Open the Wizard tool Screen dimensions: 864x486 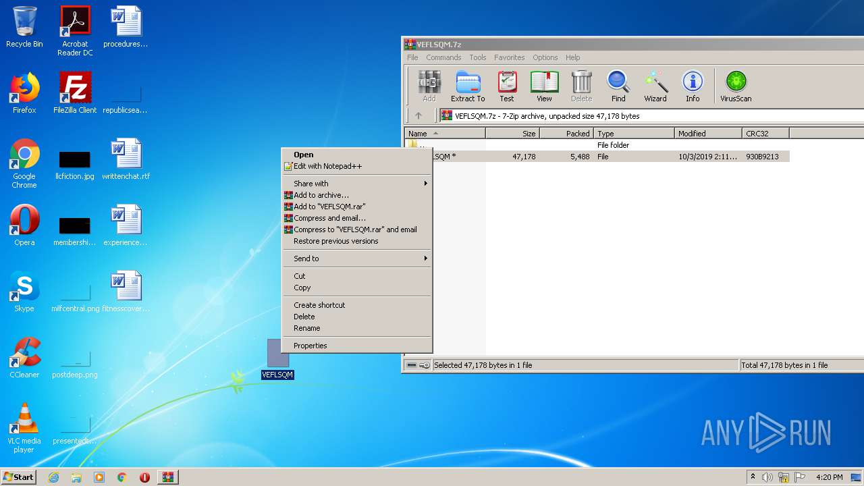click(x=655, y=86)
